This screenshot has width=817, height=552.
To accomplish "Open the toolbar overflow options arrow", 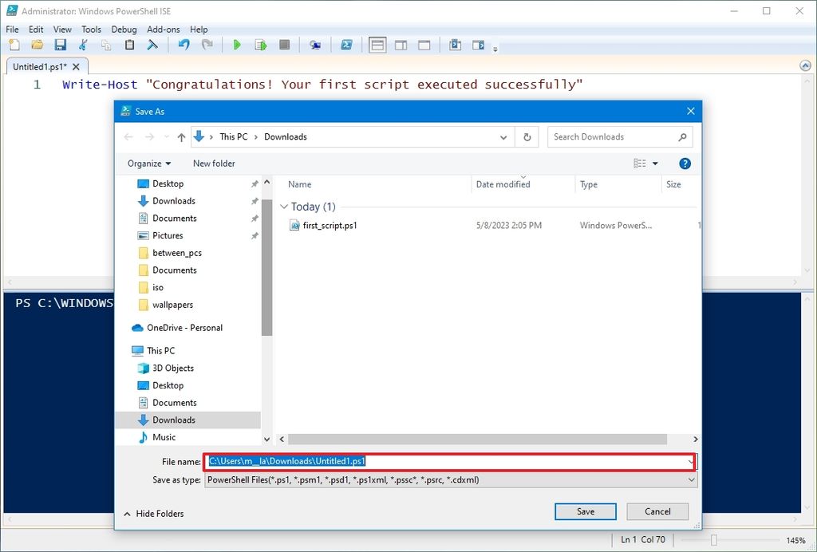I will [x=495, y=49].
